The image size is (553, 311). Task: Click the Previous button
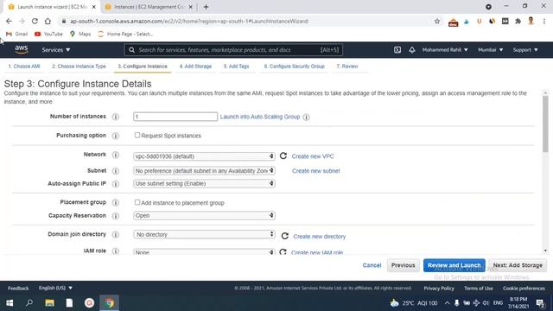pyautogui.click(x=403, y=265)
